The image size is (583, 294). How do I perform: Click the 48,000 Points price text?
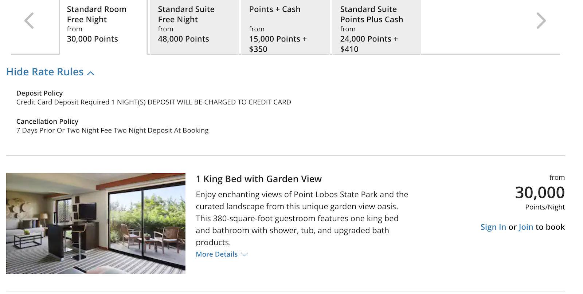tap(183, 39)
